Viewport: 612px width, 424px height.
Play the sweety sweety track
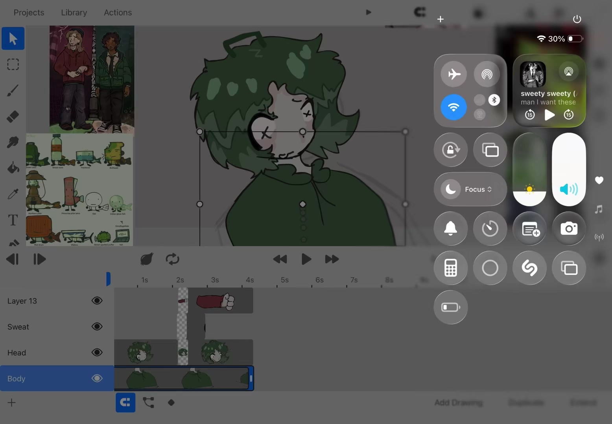549,115
